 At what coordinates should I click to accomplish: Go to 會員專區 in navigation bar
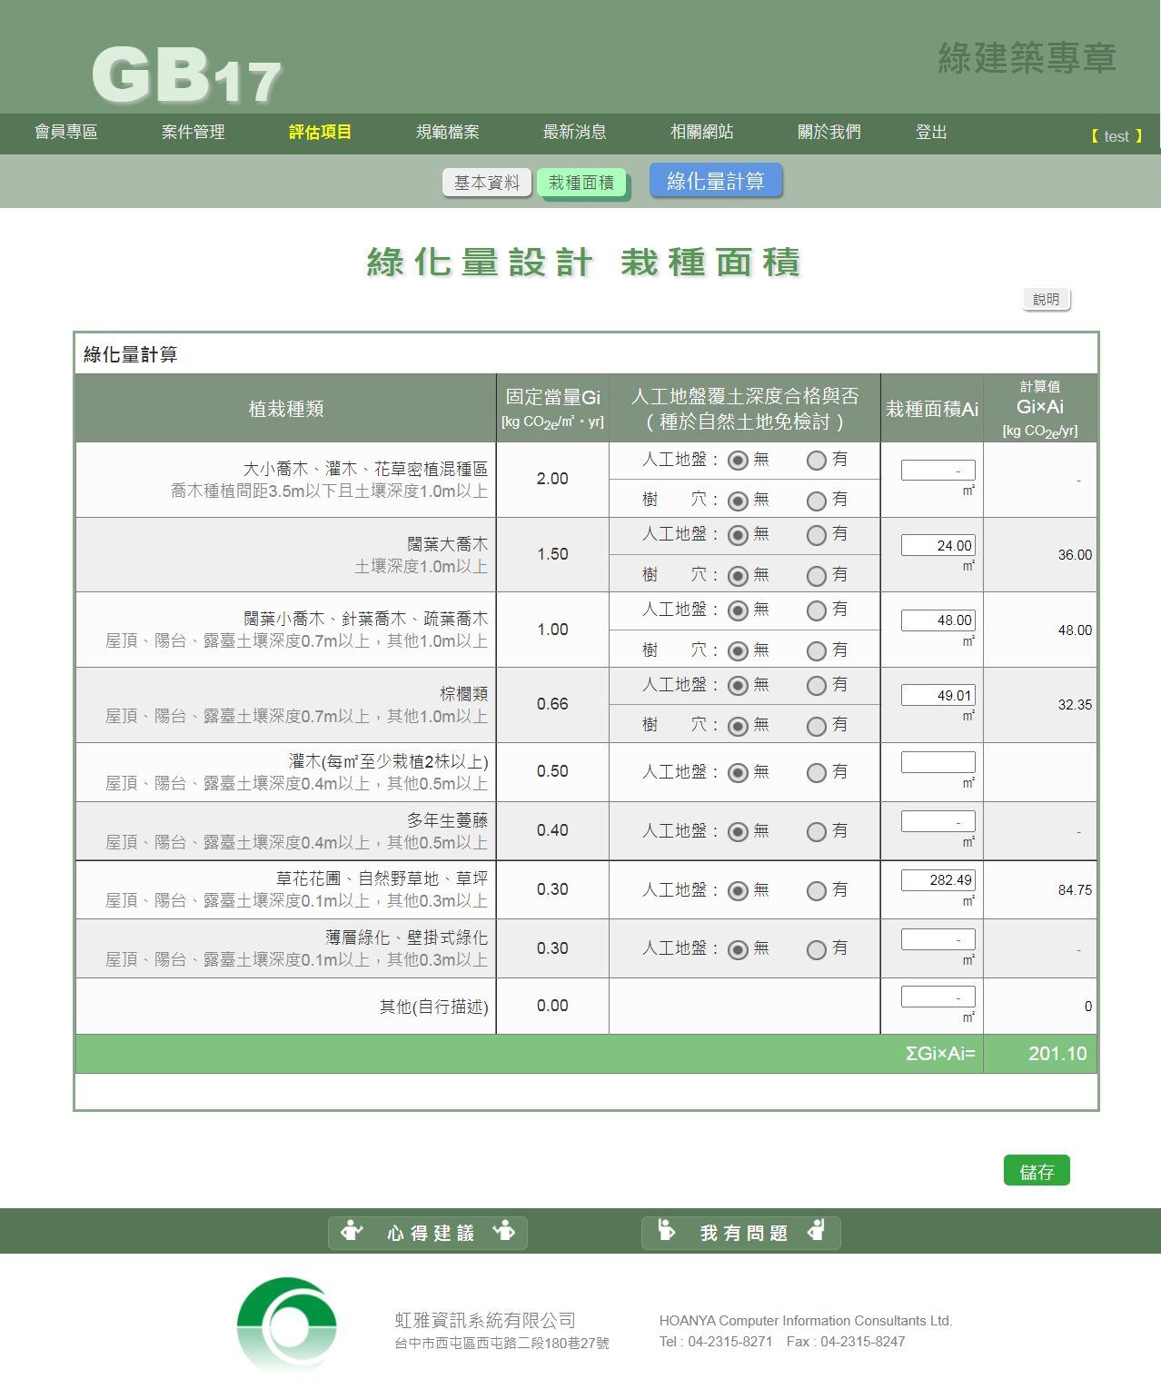coord(65,133)
